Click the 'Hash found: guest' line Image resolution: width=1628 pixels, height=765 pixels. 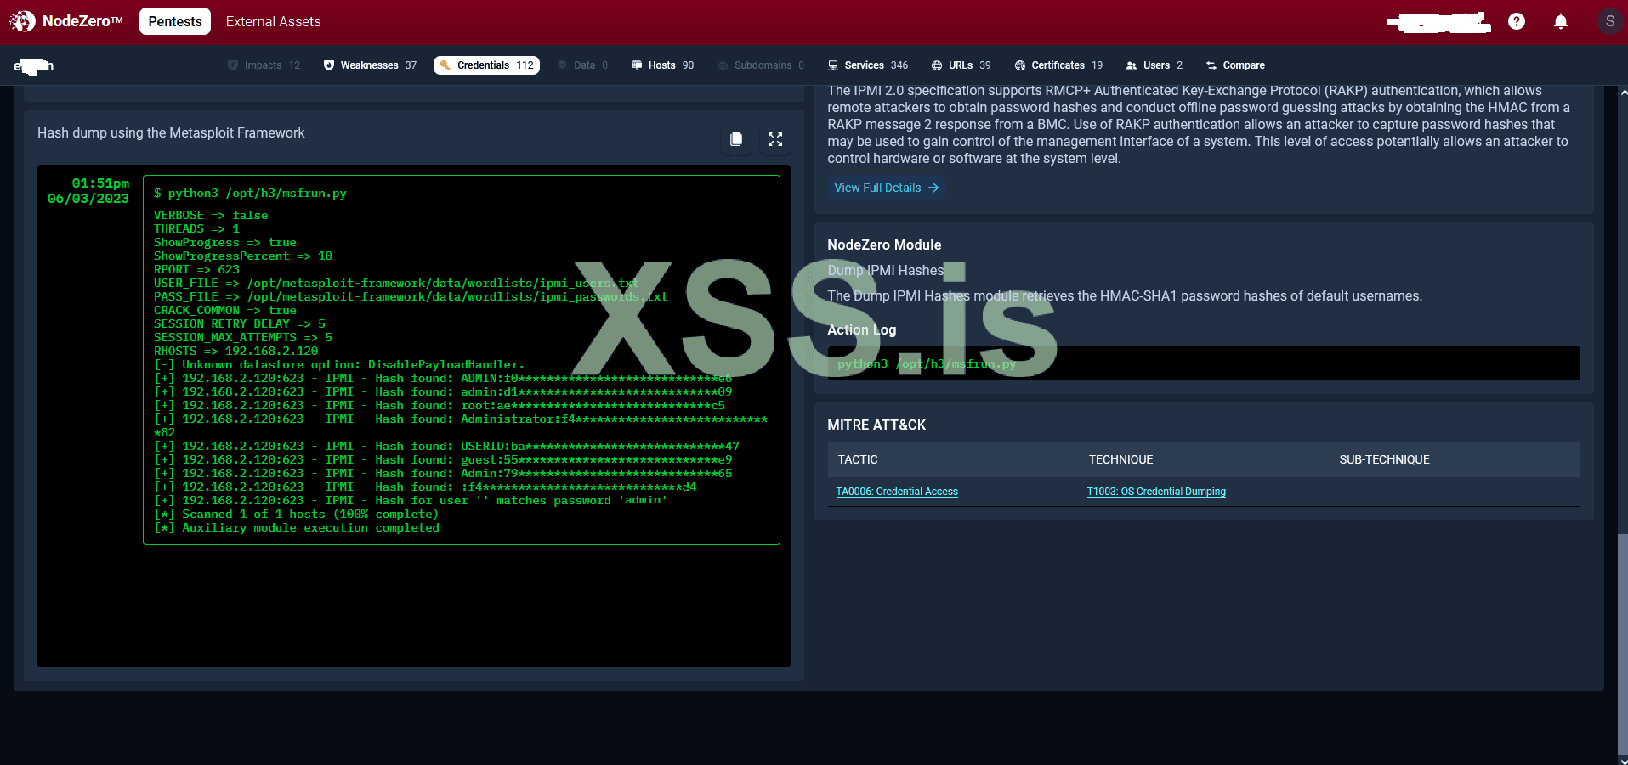(443, 460)
